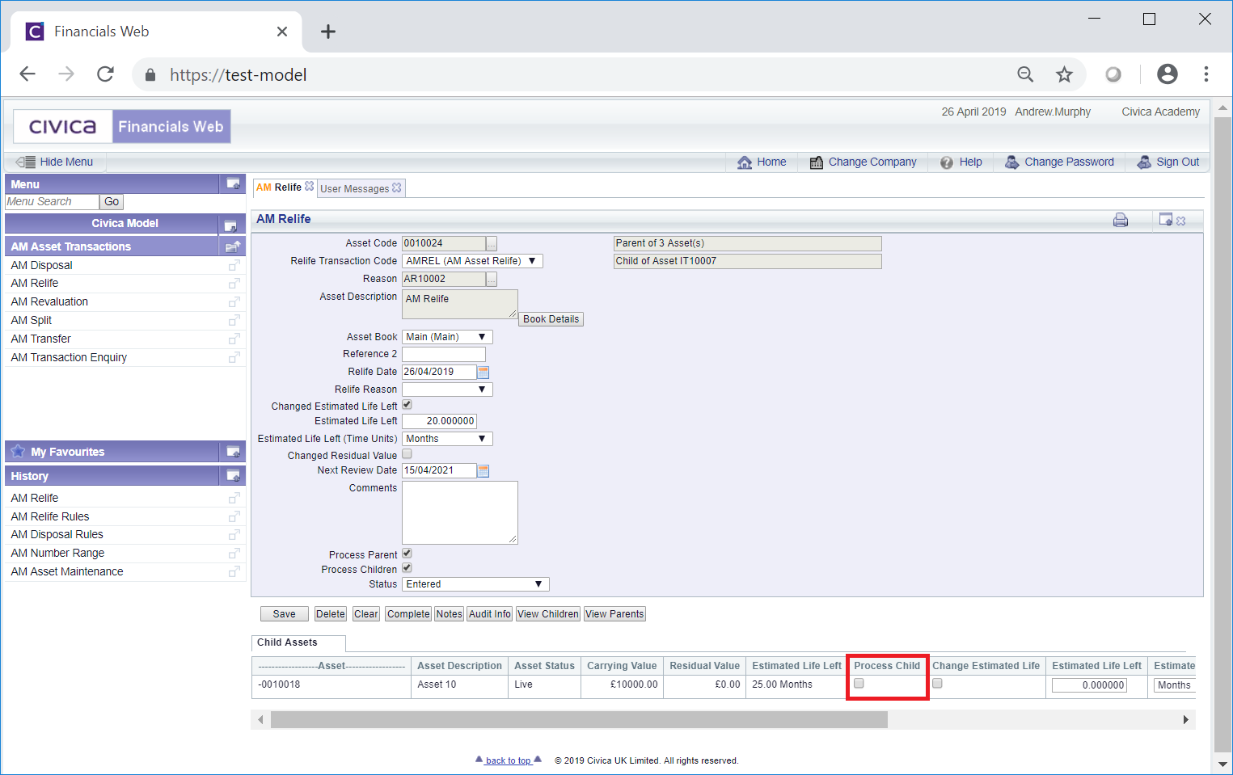Click the Comments text area

point(459,512)
